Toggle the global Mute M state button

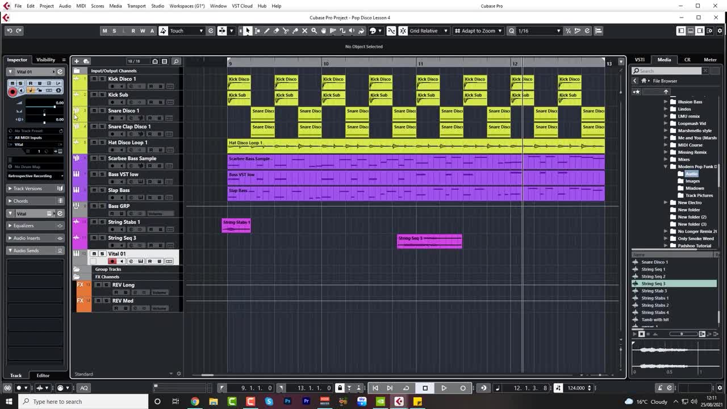pos(105,31)
